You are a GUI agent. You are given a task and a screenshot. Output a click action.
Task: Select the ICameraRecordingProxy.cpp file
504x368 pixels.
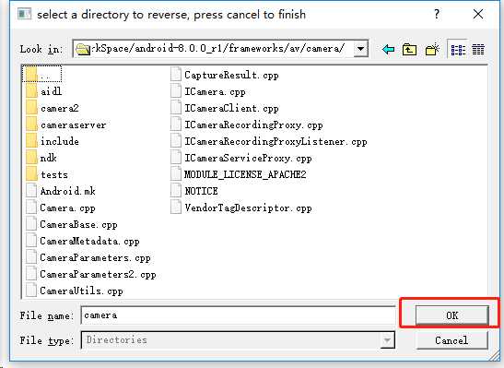point(247,125)
